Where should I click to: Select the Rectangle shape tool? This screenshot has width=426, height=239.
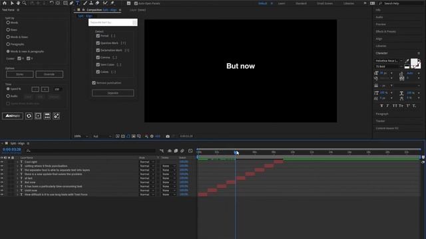pos(65,3)
